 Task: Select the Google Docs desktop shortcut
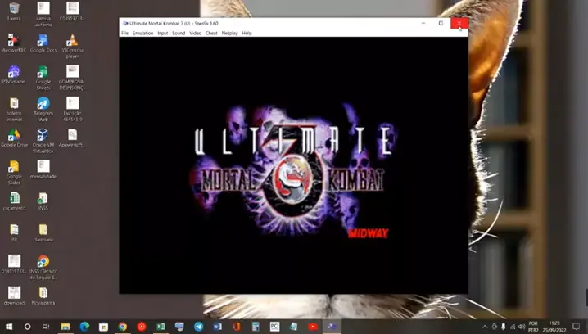pyautogui.click(x=43, y=43)
